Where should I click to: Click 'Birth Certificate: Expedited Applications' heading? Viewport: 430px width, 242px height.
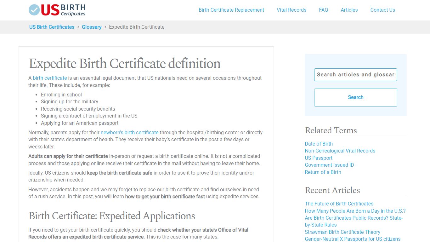pyautogui.click(x=112, y=216)
